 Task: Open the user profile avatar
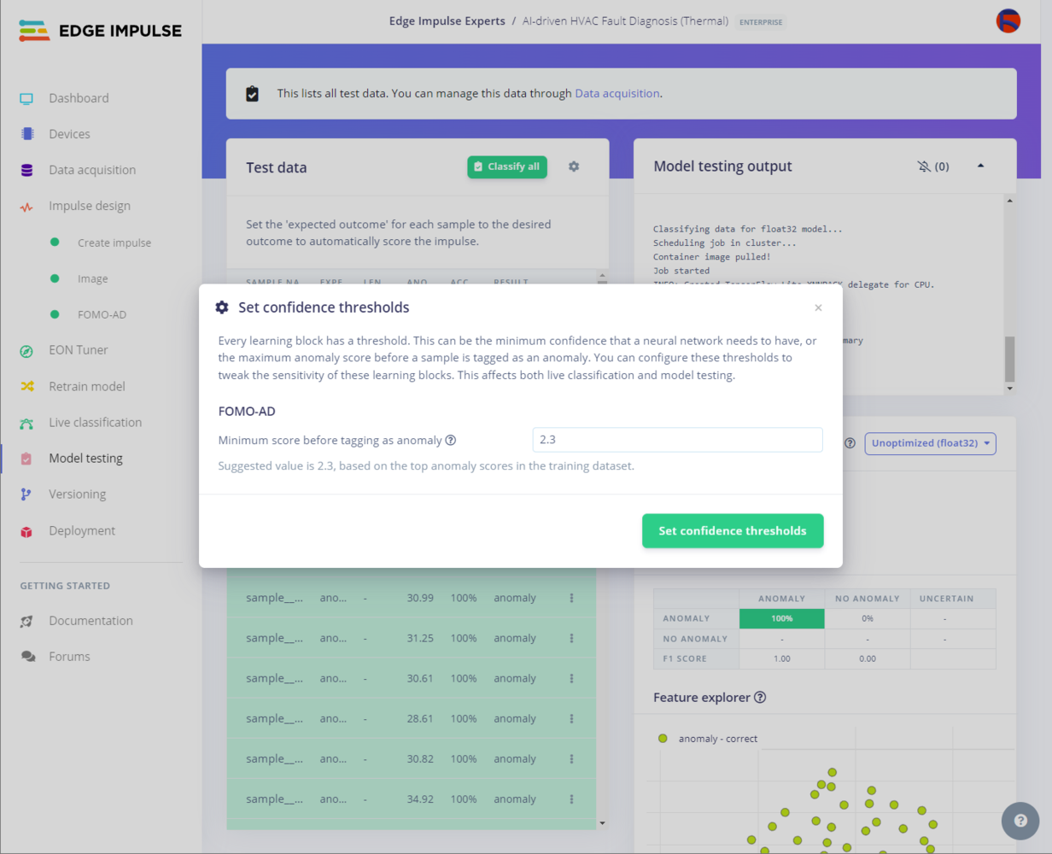point(1008,20)
